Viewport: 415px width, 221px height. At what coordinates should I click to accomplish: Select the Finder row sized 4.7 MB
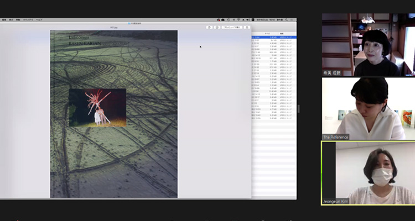point(274,109)
